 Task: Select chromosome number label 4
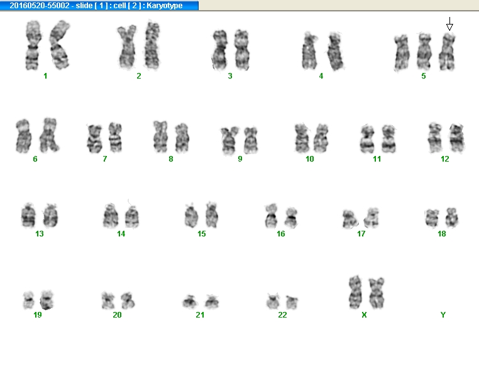coord(321,76)
